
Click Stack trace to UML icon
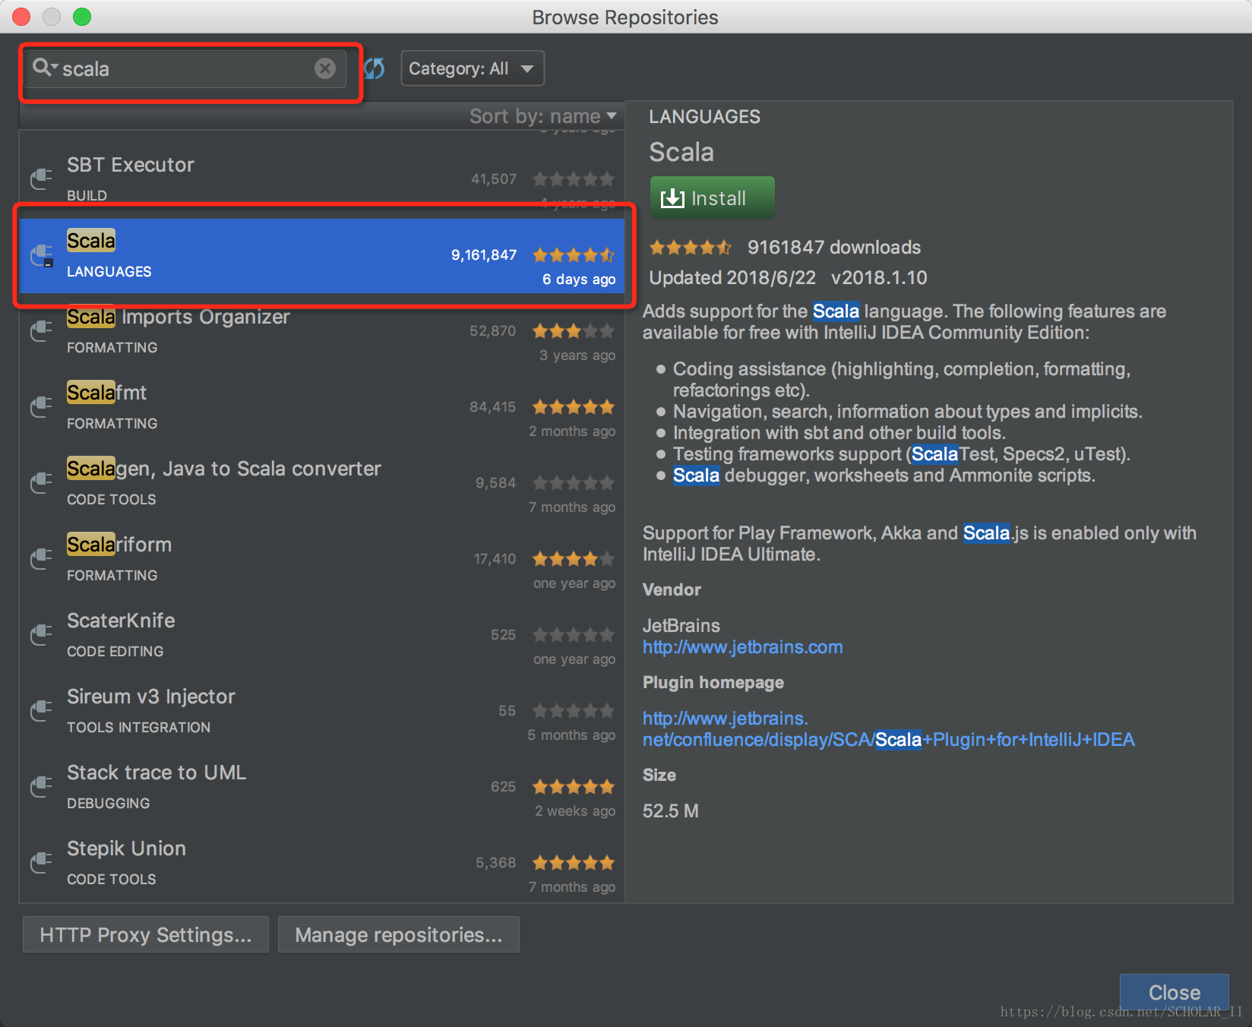41,787
